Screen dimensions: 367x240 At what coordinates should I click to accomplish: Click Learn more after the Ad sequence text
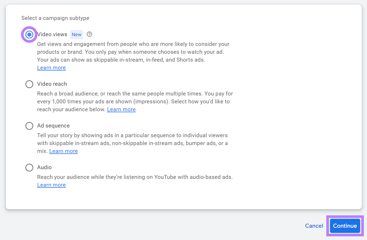(x=64, y=151)
